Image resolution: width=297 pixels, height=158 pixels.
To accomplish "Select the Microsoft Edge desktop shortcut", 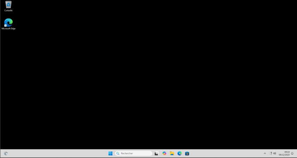I will tap(8, 23).
